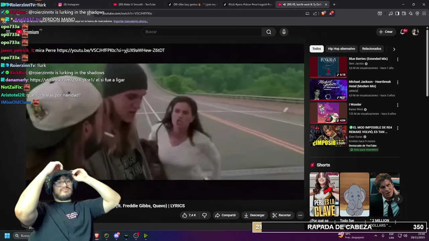Screen dimensions: 429x241
Task: Open a new browser tab
Action: (x=334, y=4)
